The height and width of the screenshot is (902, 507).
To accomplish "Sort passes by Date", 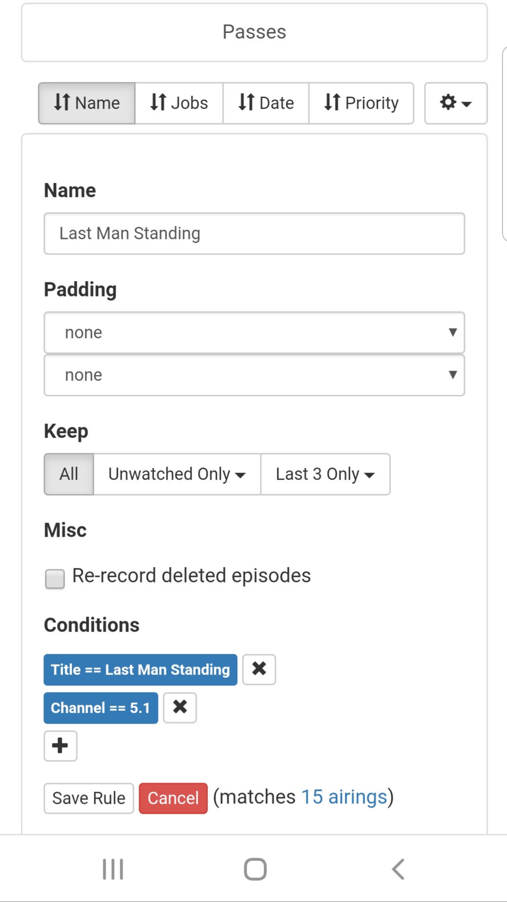I will click(x=266, y=103).
